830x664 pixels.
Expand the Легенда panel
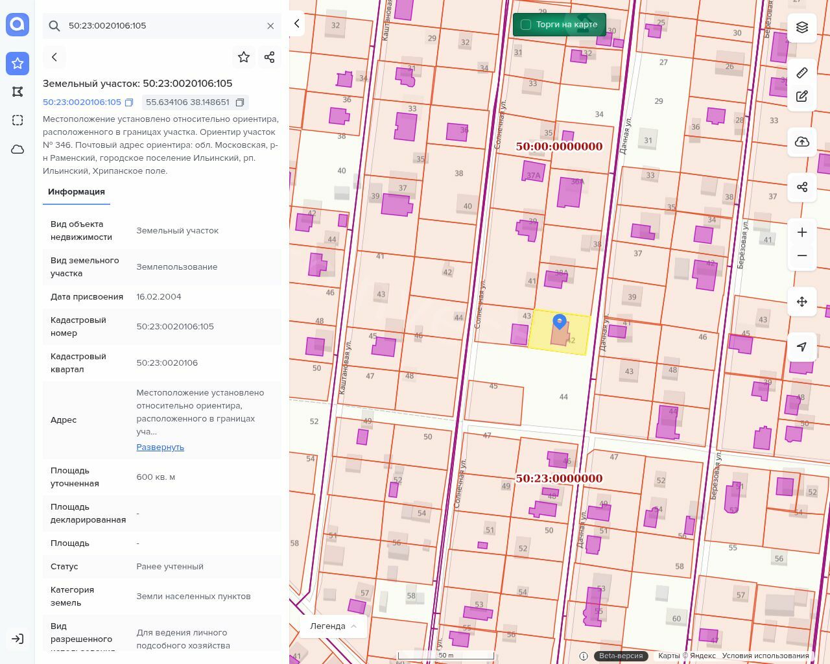coord(333,626)
